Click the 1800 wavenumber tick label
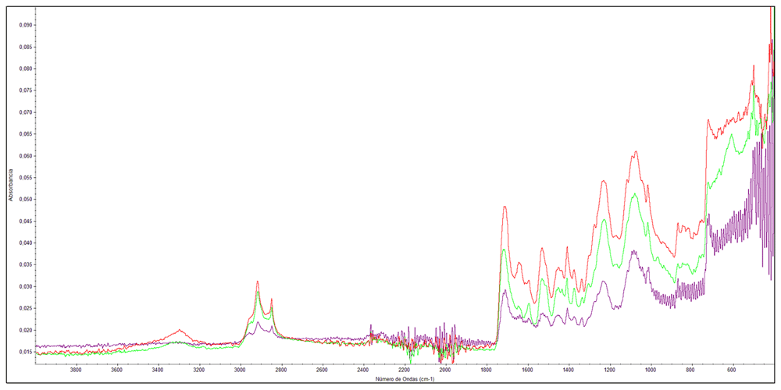Viewport: 781px width, 390px height. pos(486,370)
